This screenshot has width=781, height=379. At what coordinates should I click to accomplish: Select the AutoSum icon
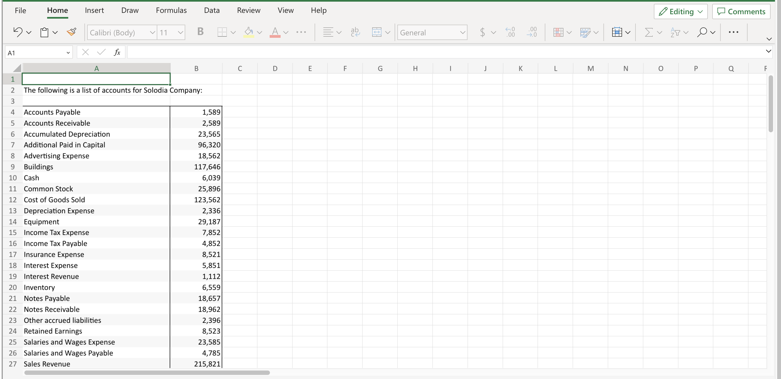tap(649, 32)
